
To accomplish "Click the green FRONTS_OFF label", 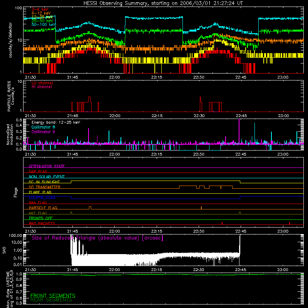I will tap(41, 218).
